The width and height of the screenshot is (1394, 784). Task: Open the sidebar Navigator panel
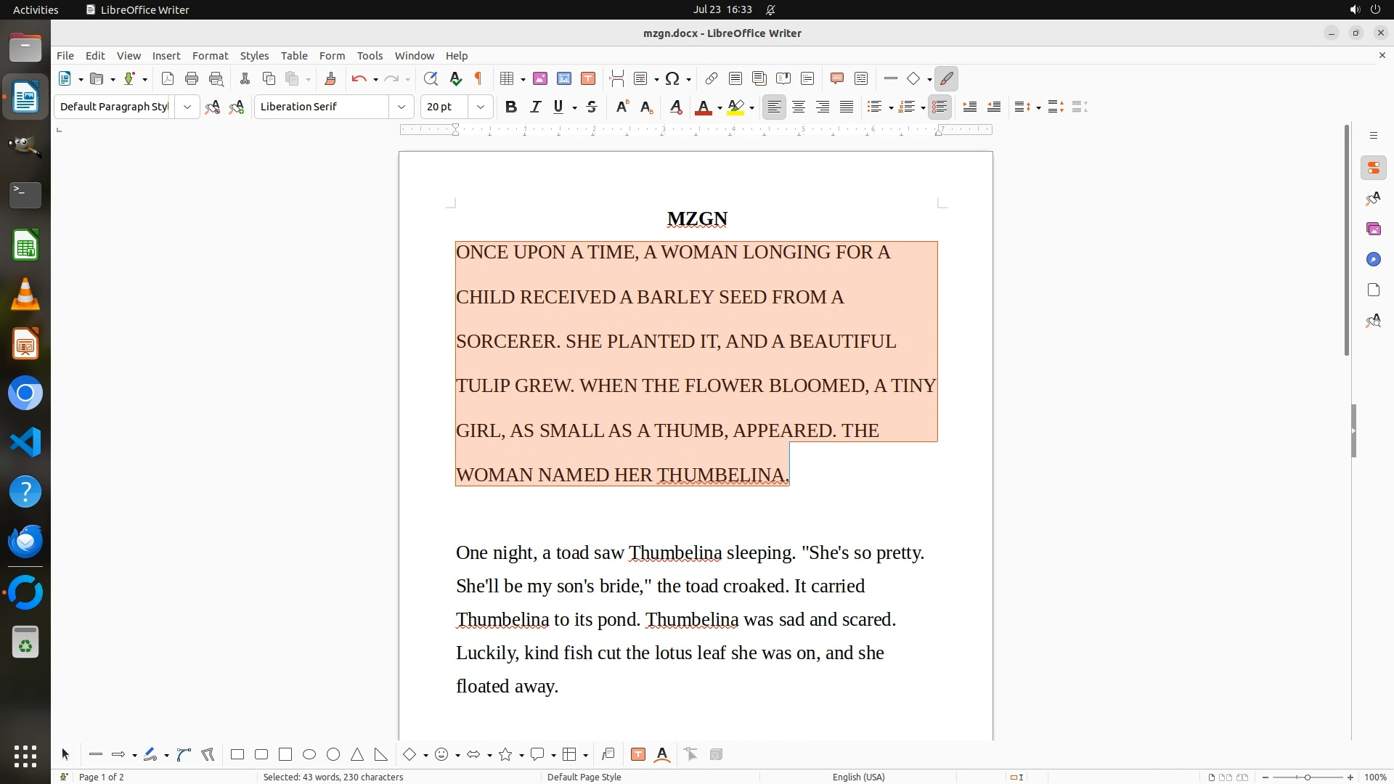[1373, 259]
